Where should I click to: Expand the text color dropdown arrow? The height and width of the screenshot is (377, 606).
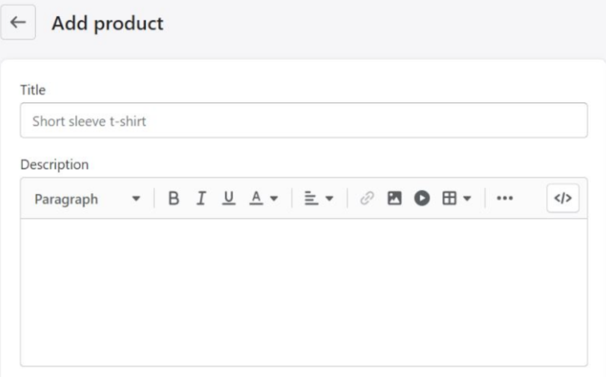pos(273,198)
